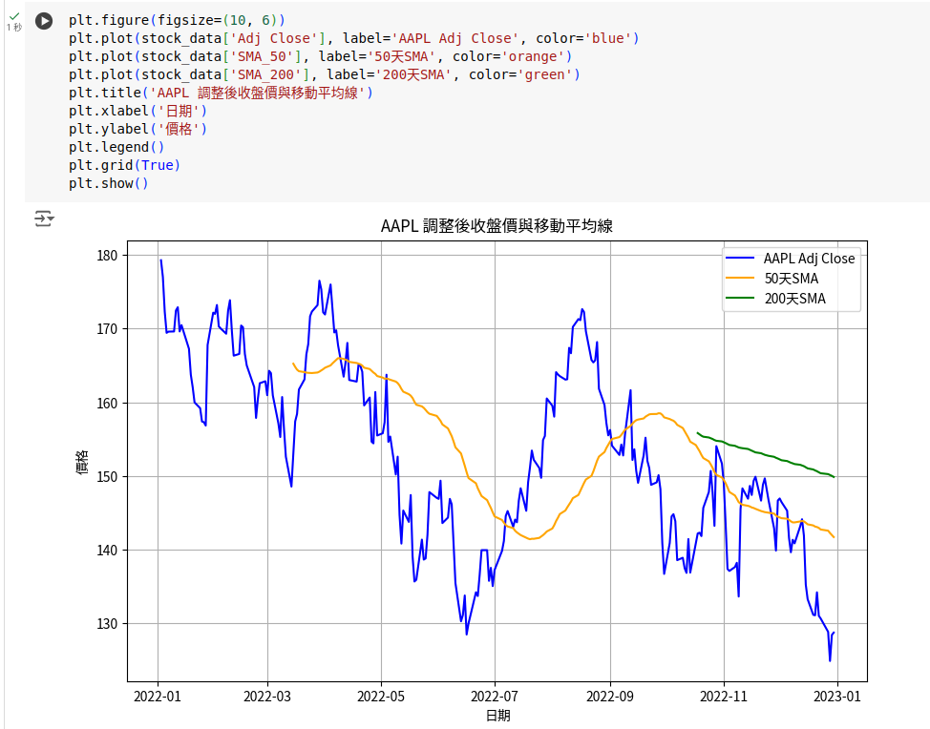930x729 pixels.
Task: Click the 50天SMA legend entry
Action: coord(792,279)
